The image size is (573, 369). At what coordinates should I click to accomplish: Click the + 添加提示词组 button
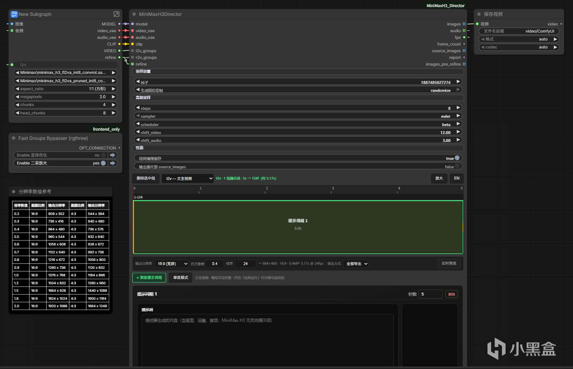point(149,278)
